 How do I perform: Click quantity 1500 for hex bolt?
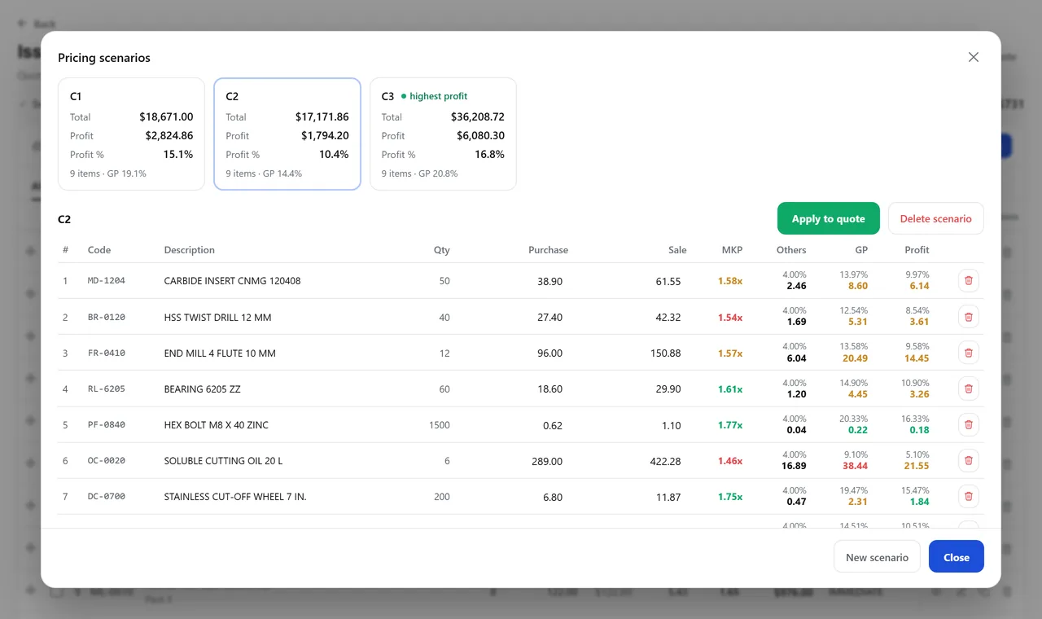[x=440, y=424]
